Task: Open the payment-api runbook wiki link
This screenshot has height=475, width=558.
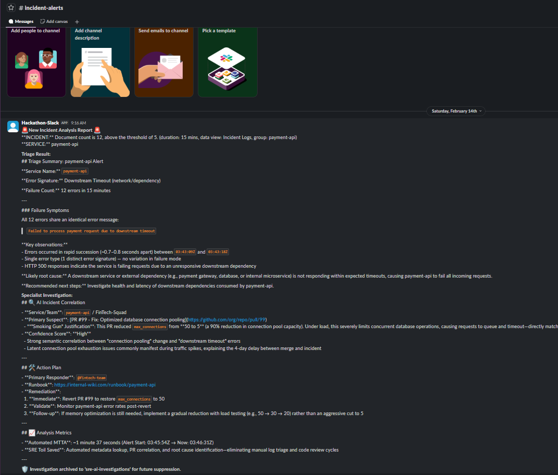Action: pyautogui.click(x=105, y=385)
